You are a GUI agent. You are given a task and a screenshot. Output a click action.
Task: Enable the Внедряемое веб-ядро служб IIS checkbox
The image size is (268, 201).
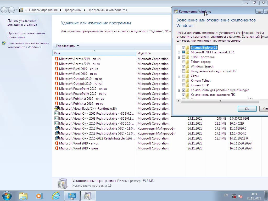pyautogui.click(x=183, y=71)
